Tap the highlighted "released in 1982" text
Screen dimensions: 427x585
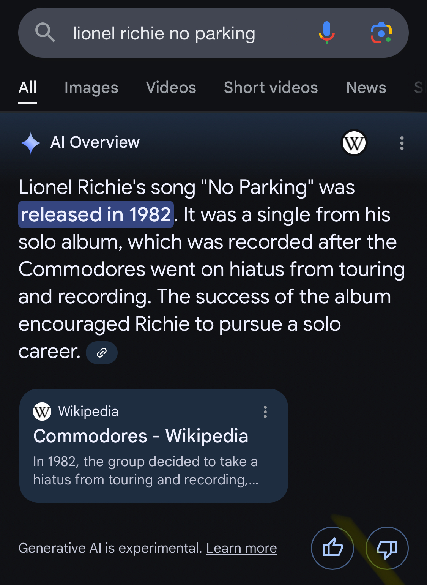tap(96, 214)
